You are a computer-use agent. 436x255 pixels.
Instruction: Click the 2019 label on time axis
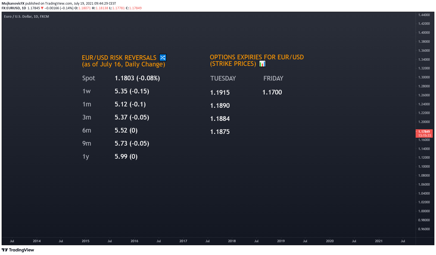click(281, 241)
